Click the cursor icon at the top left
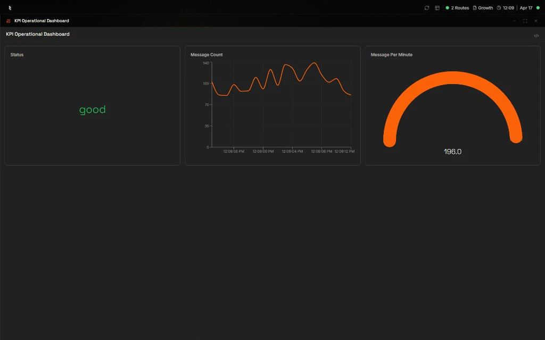The height and width of the screenshot is (340, 545). [x=9, y=7]
